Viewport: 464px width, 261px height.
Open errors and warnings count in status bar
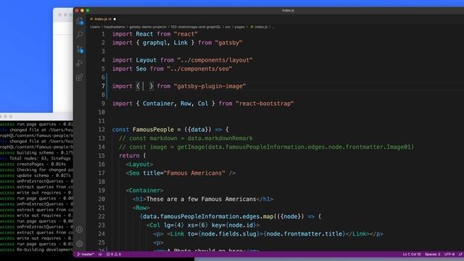[x=114, y=254]
